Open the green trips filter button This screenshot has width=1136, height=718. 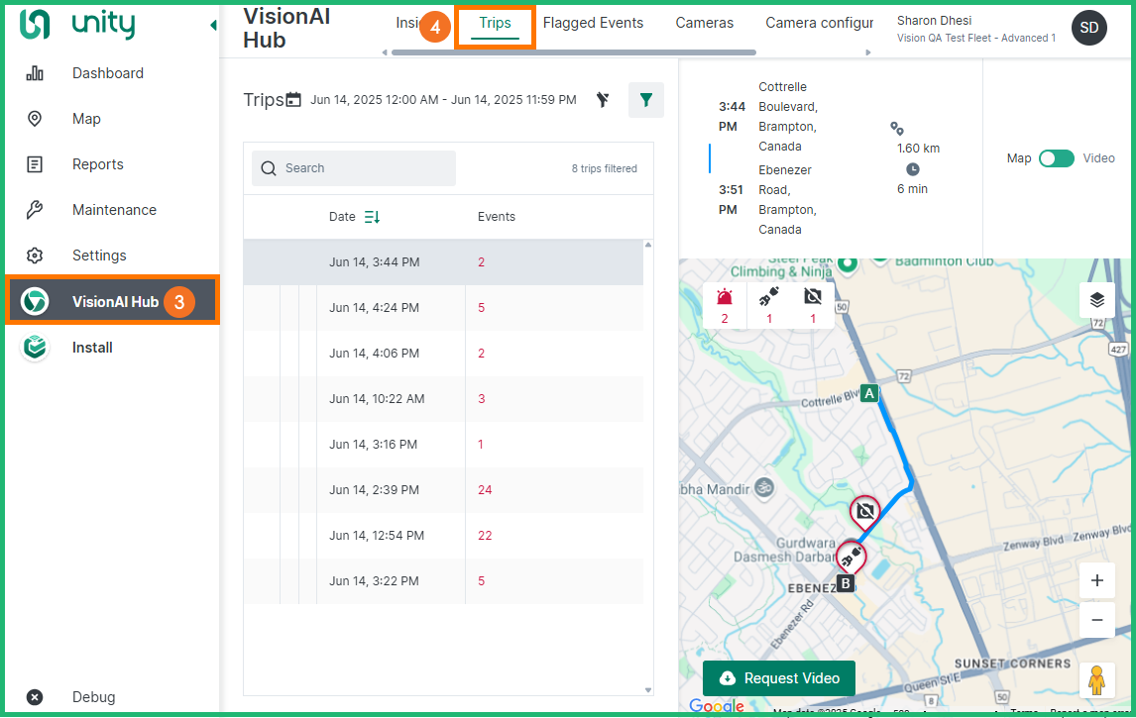(645, 100)
